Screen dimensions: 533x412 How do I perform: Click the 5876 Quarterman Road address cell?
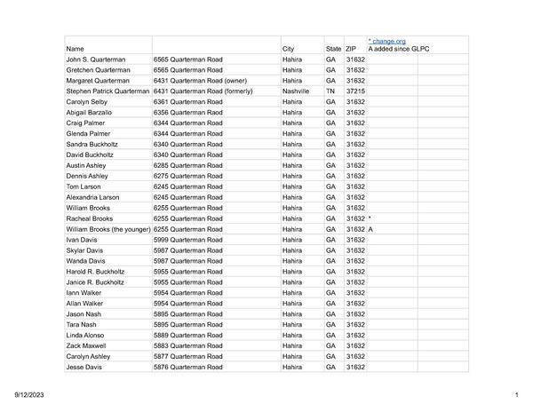pos(188,368)
